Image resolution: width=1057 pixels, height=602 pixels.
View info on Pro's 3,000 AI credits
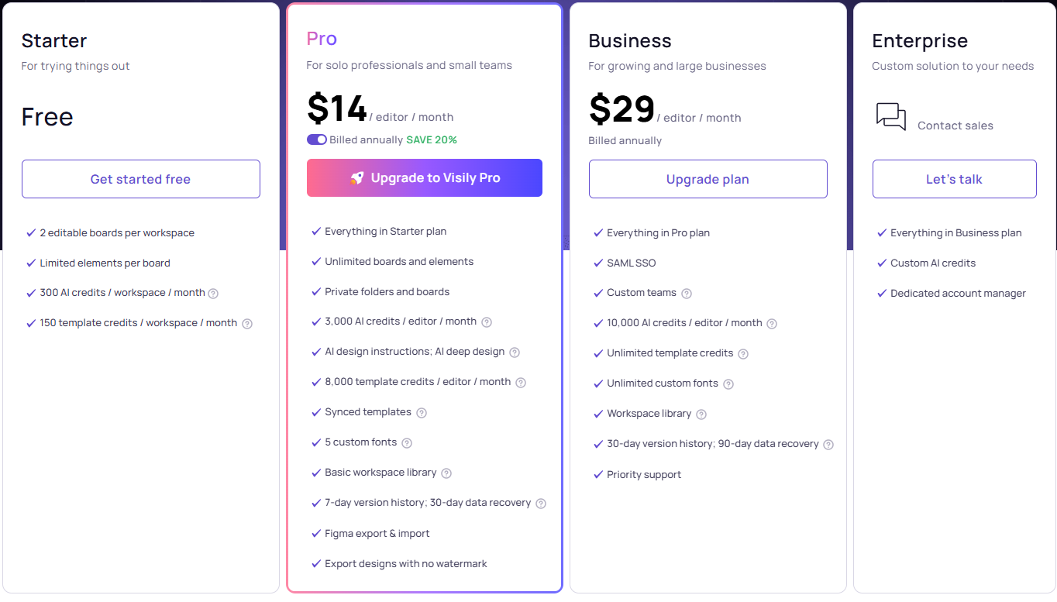486,322
